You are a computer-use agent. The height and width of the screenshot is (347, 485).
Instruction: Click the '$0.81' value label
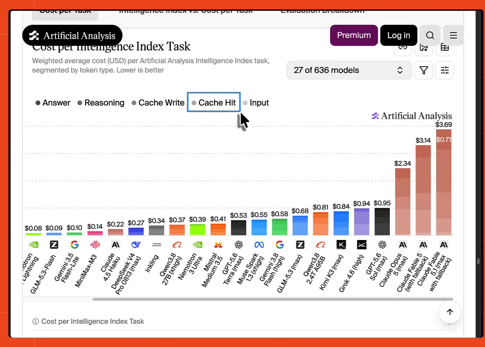click(x=321, y=207)
